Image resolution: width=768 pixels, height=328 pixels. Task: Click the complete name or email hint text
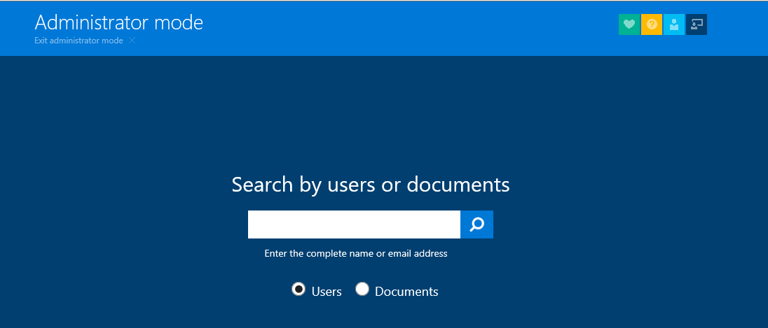(x=355, y=253)
